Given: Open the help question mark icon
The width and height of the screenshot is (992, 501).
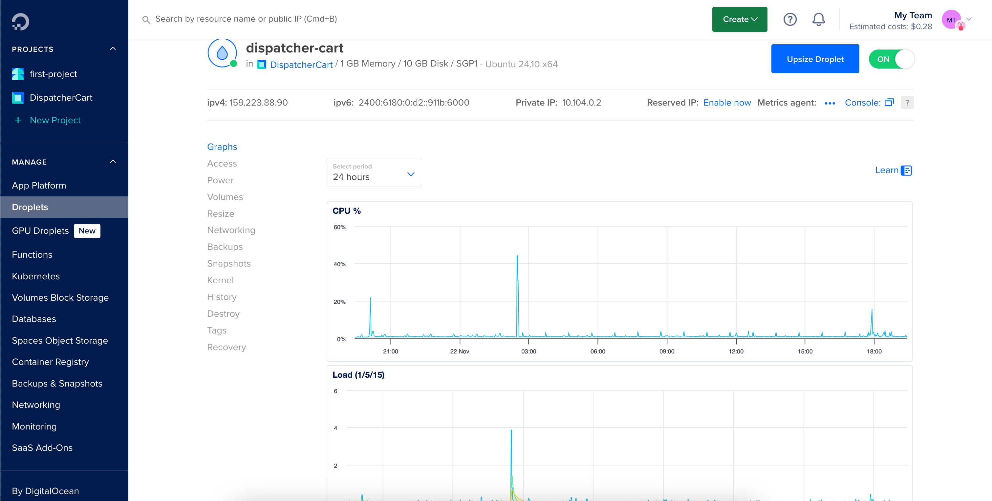Looking at the screenshot, I should 790,19.
